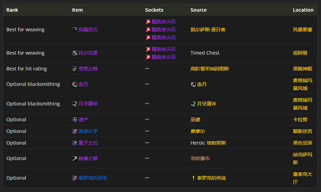Open the 祖阿曼 location link
The height and width of the screenshot is (192, 321).
300,53
